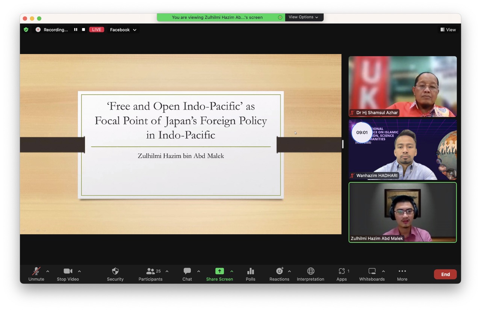Image resolution: width=481 pixels, height=310 pixels.
Task: Expand the View Options dropdown
Action: click(x=304, y=17)
